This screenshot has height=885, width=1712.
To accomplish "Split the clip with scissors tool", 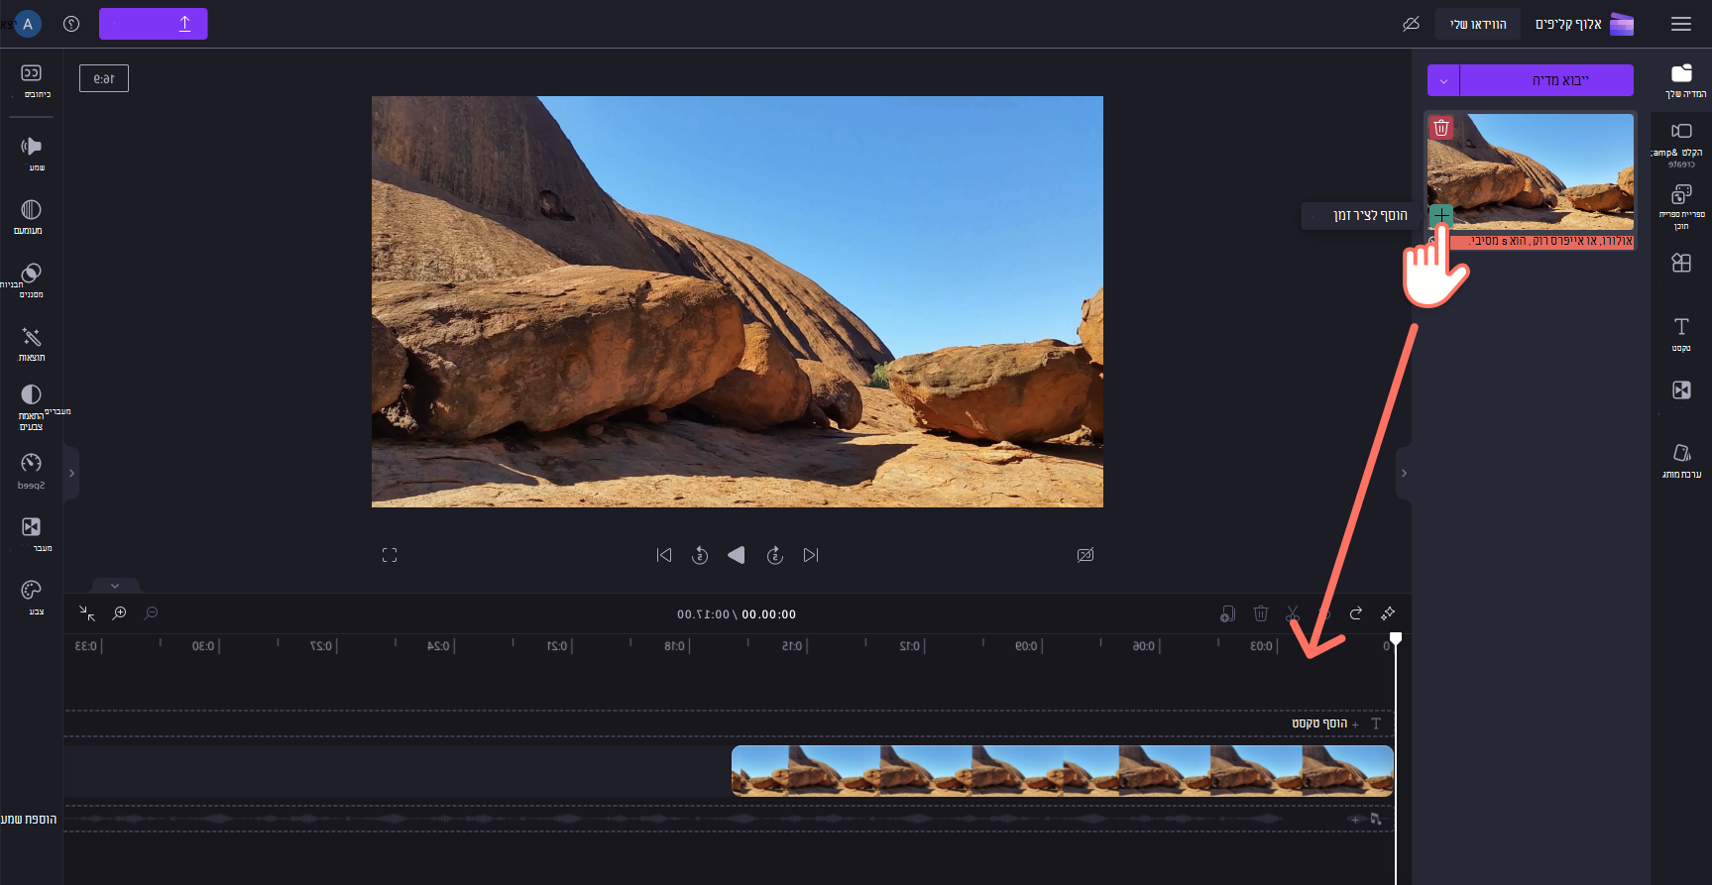I will (1293, 613).
